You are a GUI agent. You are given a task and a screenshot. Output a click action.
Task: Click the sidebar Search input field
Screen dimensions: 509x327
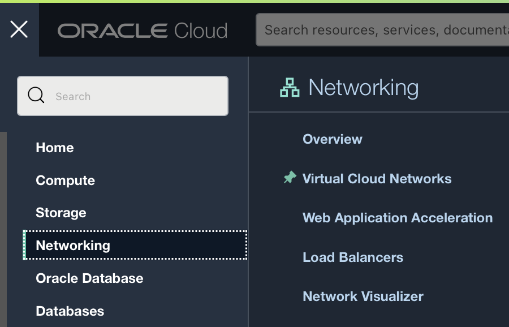(x=122, y=96)
